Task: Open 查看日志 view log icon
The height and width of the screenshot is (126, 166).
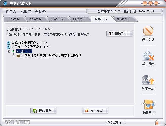Action: [x=148, y=105]
